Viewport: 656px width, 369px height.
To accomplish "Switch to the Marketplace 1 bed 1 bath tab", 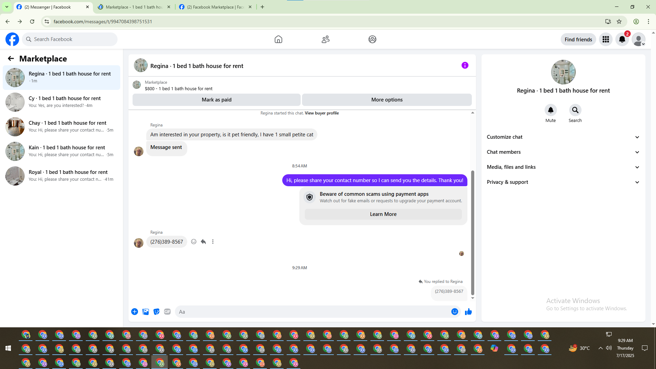I will pyautogui.click(x=134, y=7).
